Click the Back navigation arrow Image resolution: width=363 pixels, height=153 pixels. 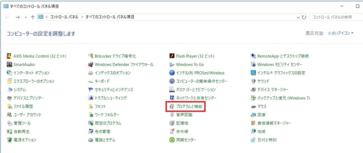pyautogui.click(x=7, y=17)
